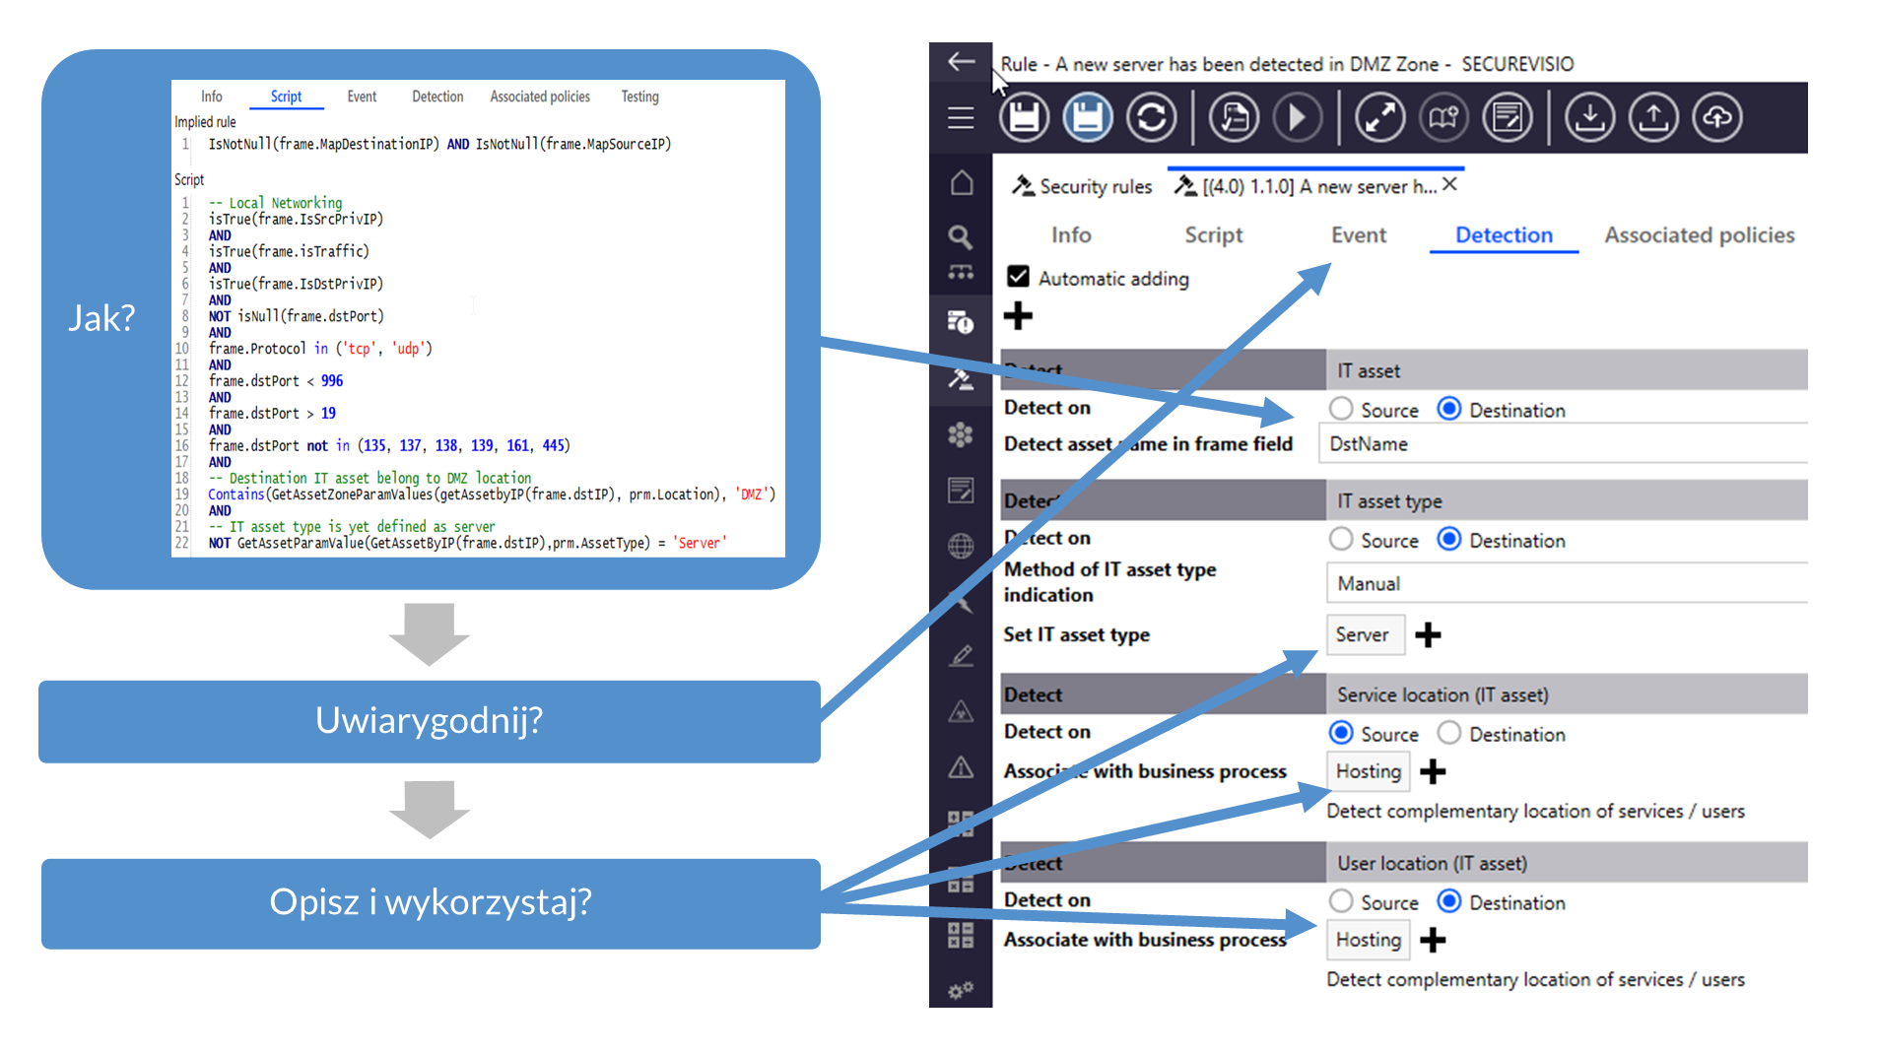This screenshot has height=1054, width=1879.
Task: Click the plus button below Automatic adding
Action: tap(1018, 316)
